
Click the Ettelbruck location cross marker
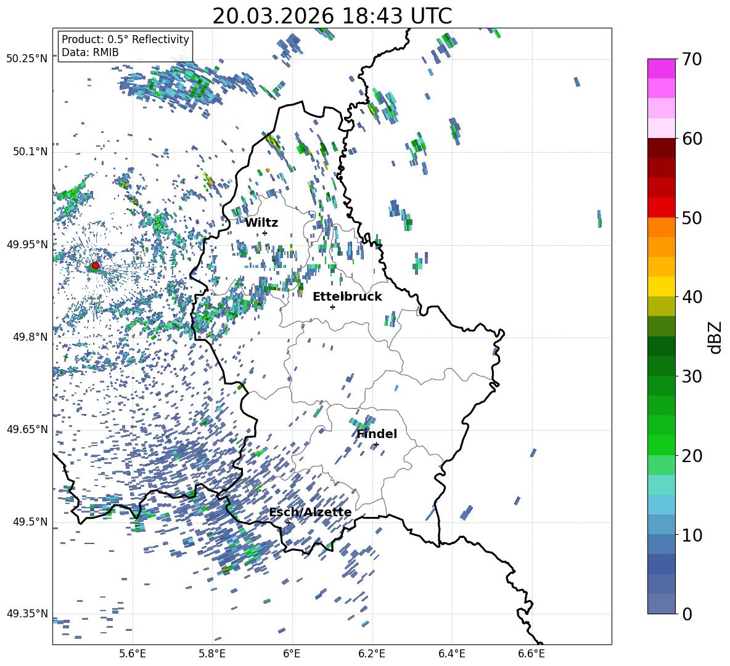(332, 307)
